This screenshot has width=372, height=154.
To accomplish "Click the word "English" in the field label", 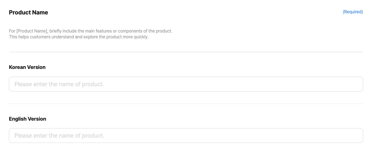I will pyautogui.click(x=17, y=119).
